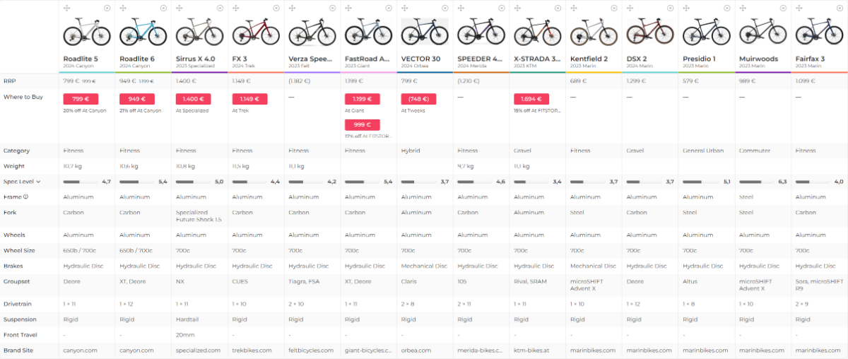Click the 1.199 € buy button at Giant
Image resolution: width=848 pixels, height=359 pixels.
point(363,100)
